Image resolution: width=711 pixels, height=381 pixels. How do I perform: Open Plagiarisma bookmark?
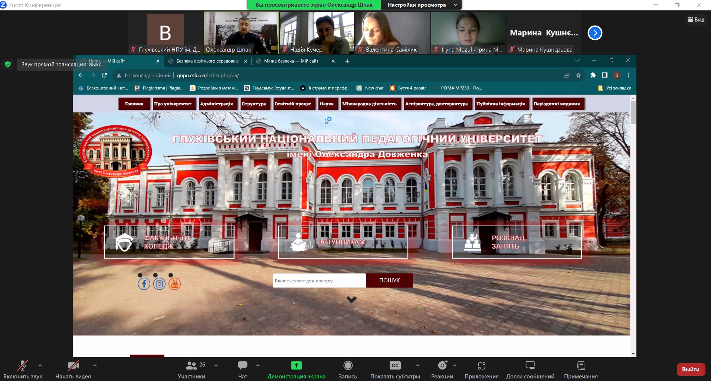click(x=159, y=88)
